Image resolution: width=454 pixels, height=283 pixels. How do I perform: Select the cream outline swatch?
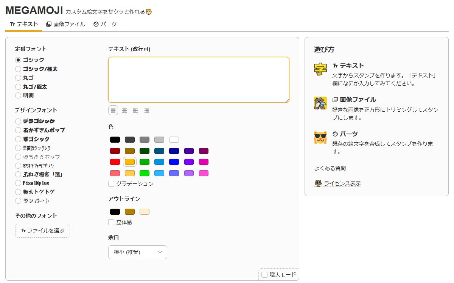pos(145,212)
